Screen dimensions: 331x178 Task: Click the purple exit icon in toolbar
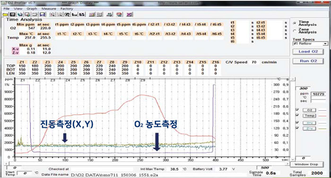130,14
